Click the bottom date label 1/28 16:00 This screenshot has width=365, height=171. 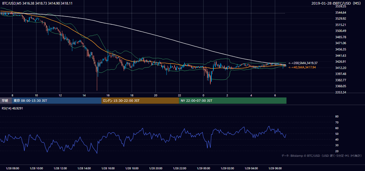point(108,168)
